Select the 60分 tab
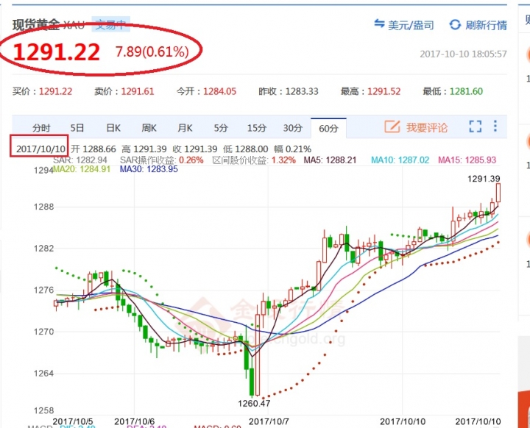 coord(328,129)
